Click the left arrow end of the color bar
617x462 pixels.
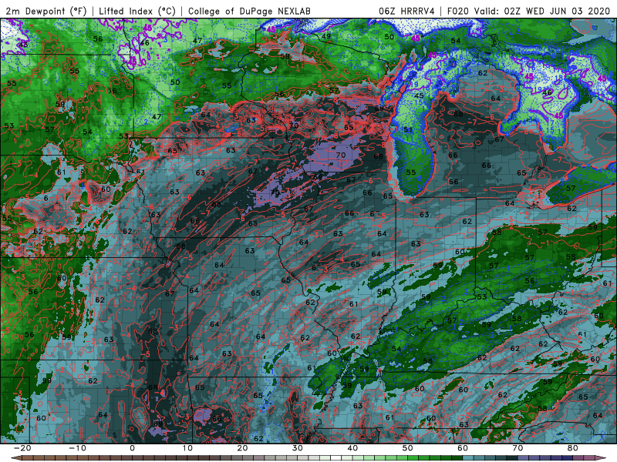click(x=15, y=458)
